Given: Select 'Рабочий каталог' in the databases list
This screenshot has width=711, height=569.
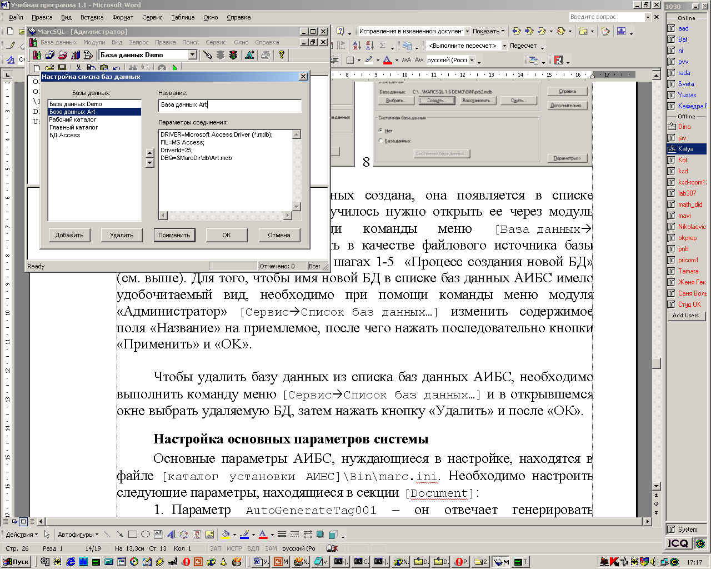Looking at the screenshot, I should (x=94, y=119).
